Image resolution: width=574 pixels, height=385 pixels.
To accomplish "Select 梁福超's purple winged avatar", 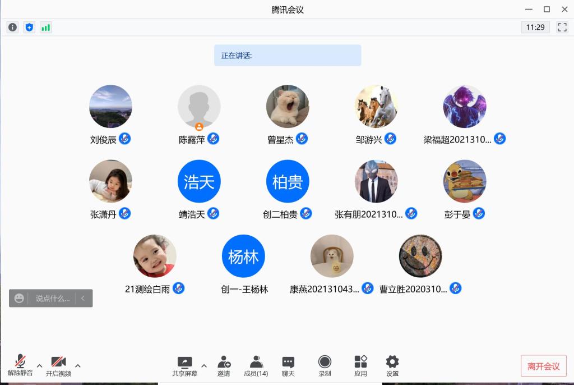I will 465,106.
